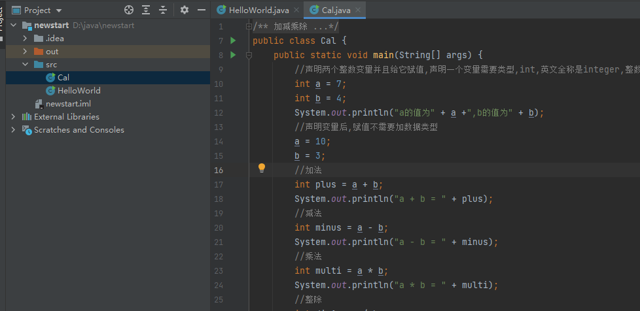
Task: Click the newstart project root name
Action: (x=52, y=25)
